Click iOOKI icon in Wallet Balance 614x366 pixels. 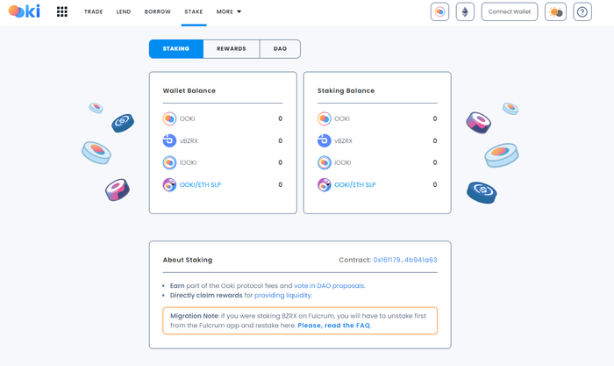(169, 162)
